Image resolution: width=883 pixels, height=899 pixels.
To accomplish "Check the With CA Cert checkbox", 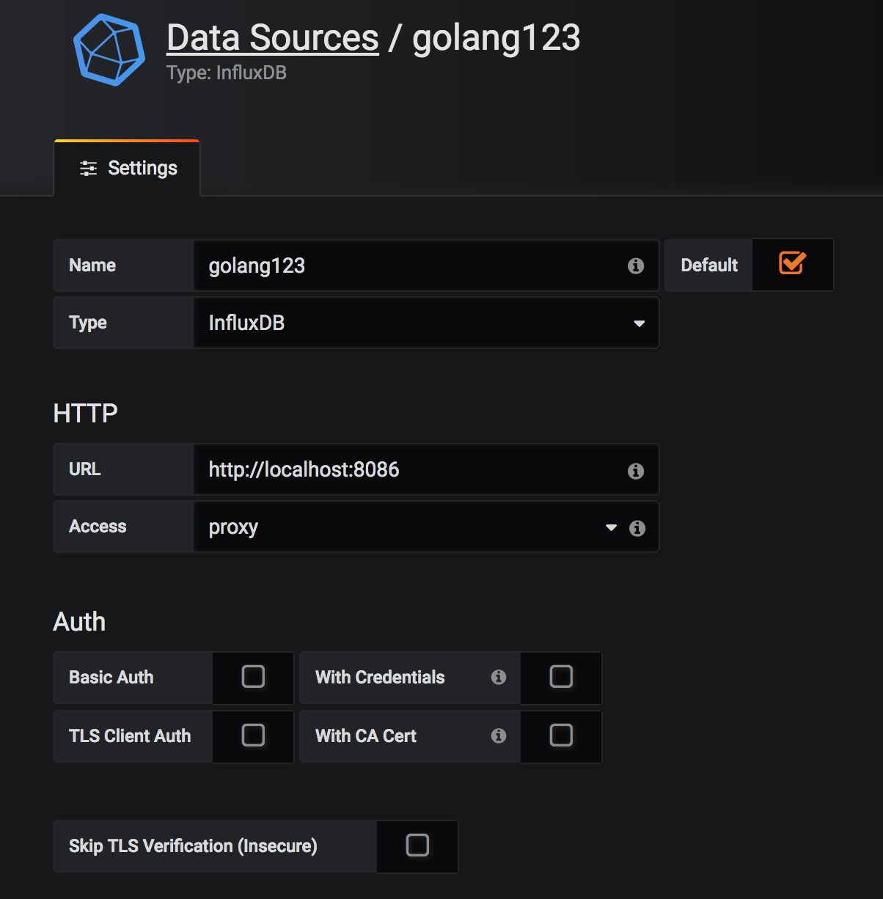I will [561, 735].
